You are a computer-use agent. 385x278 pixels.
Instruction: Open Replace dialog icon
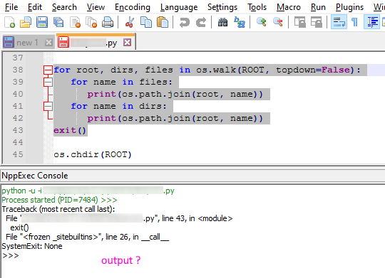[240, 22]
